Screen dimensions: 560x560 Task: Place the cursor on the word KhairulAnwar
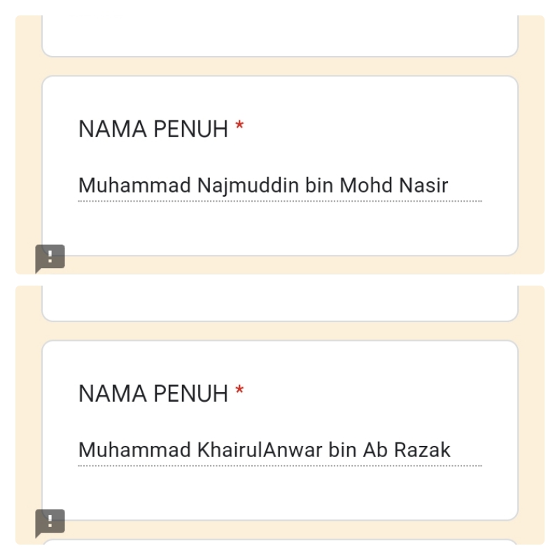[260, 450]
